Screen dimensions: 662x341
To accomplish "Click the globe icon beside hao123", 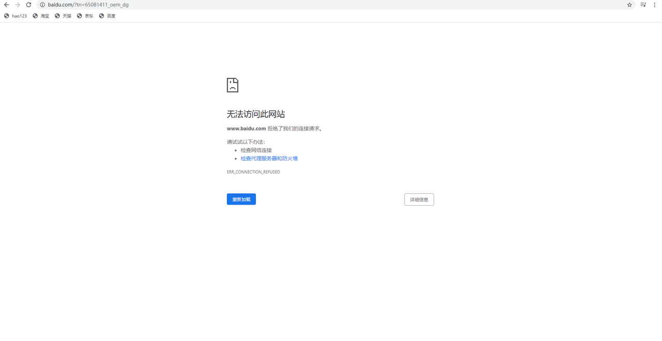I will [7, 16].
